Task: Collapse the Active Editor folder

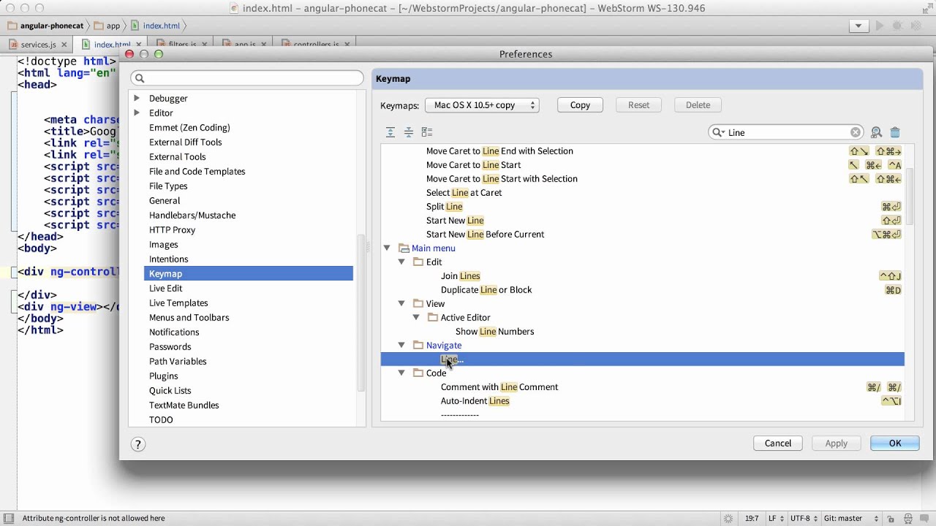Action: (416, 318)
